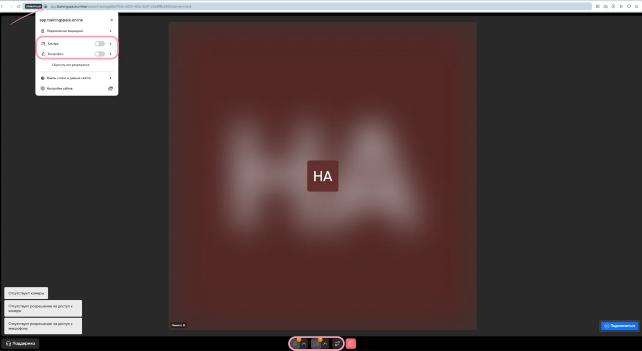Click the disabled camera icon in bottom bar
This screenshot has height=351, width=642.
pyautogui.click(x=316, y=344)
